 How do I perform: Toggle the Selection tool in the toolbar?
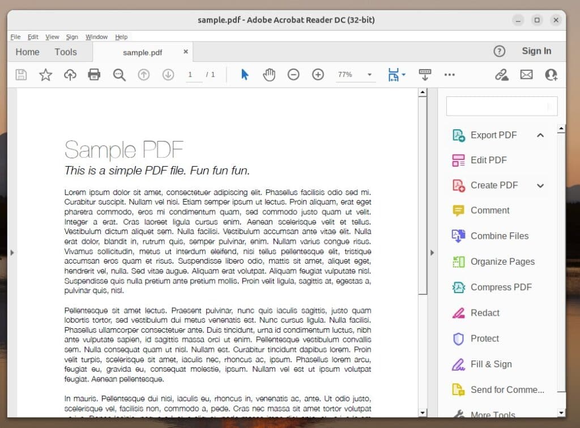245,74
